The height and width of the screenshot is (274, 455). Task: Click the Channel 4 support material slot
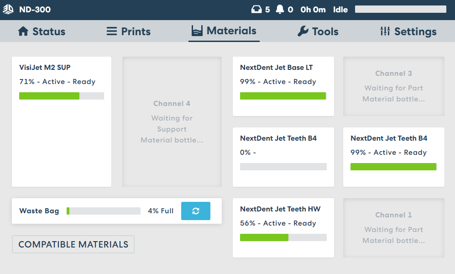pyautogui.click(x=172, y=121)
